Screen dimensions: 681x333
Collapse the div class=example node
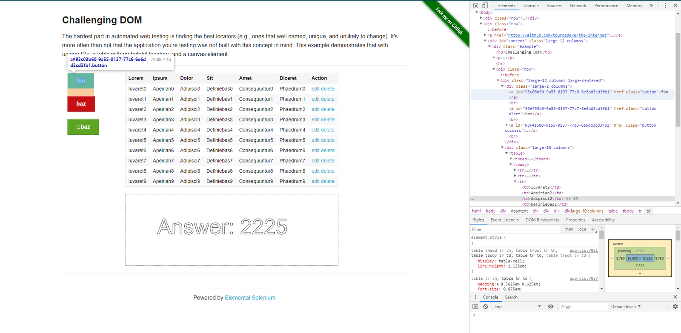(x=489, y=46)
